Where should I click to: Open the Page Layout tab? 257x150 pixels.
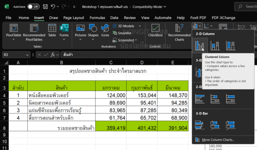(73, 18)
